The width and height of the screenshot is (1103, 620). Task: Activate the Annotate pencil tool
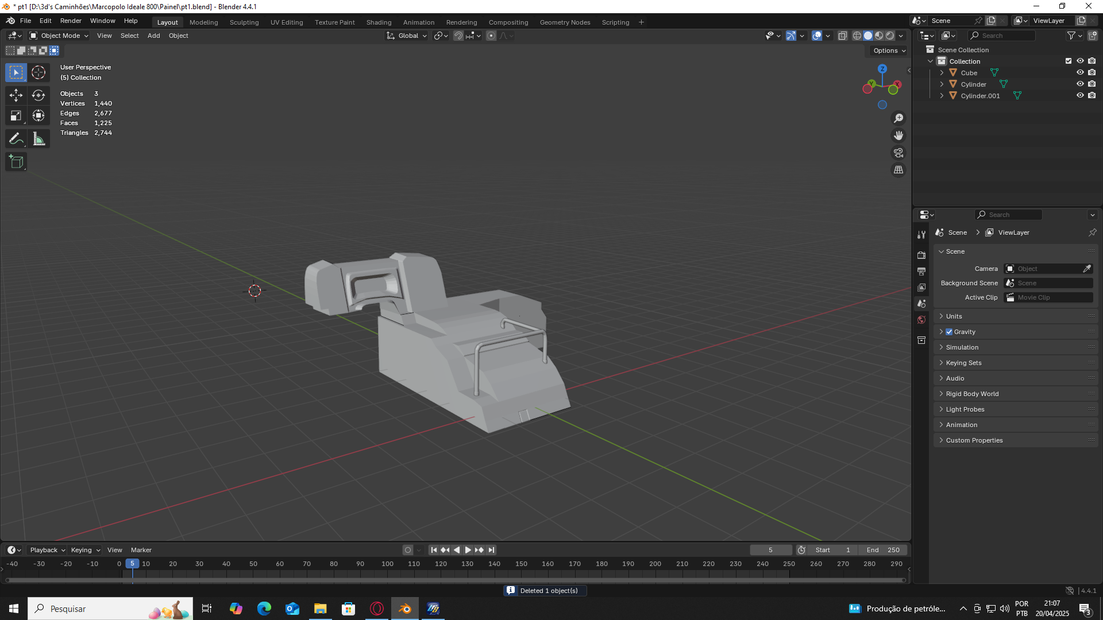click(16, 139)
